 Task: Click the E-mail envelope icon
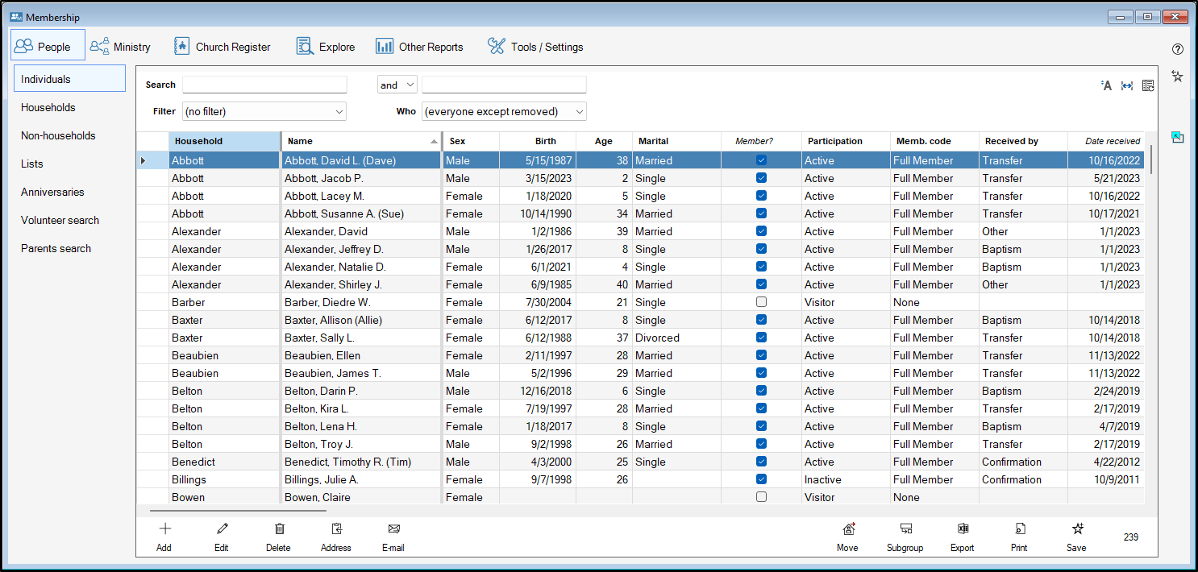point(393,529)
